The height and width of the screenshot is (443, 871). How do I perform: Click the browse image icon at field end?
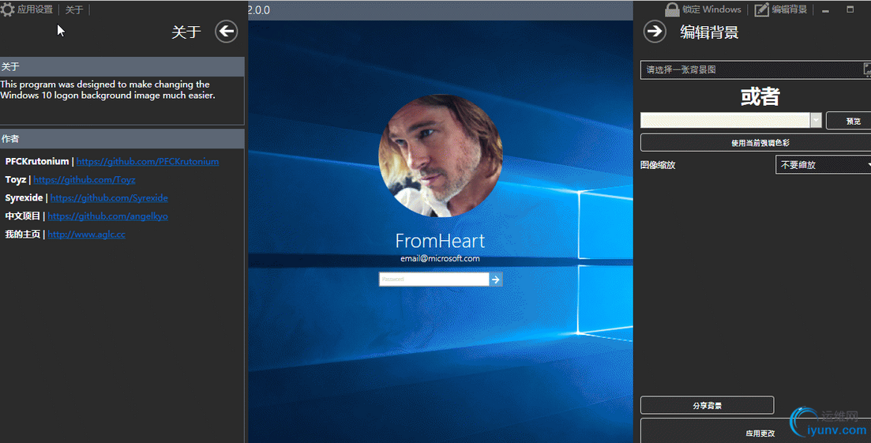pos(866,69)
